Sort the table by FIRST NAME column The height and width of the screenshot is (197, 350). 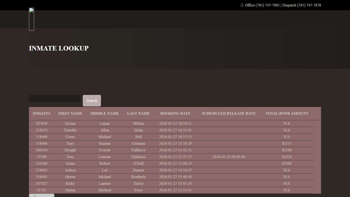tap(70, 113)
